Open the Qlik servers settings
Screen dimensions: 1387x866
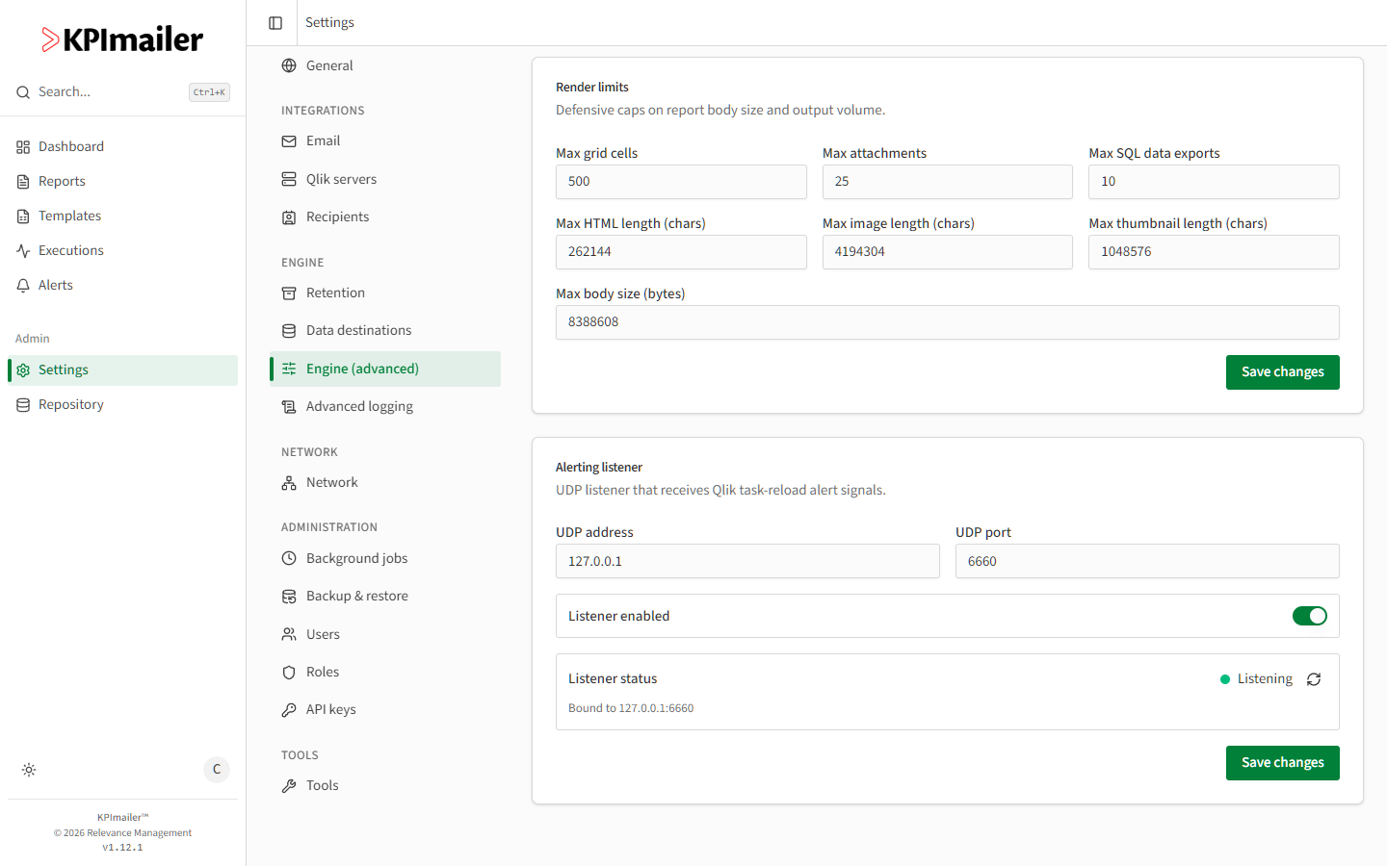(385, 179)
